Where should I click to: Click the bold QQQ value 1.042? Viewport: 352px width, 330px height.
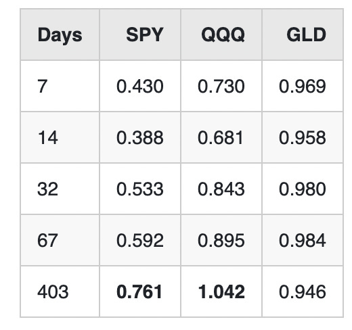[x=221, y=291]
